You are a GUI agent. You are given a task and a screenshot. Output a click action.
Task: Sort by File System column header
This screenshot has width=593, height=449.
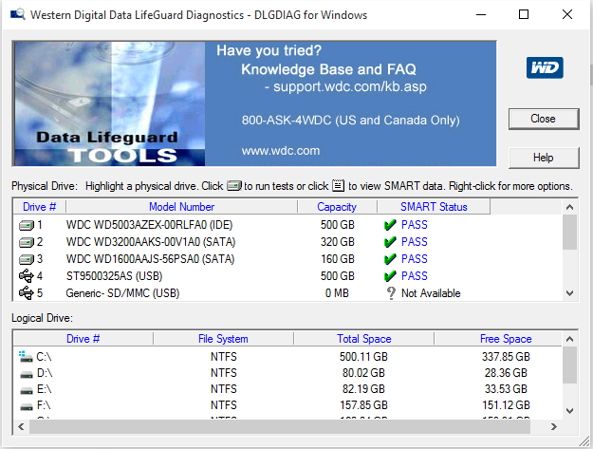pos(223,339)
